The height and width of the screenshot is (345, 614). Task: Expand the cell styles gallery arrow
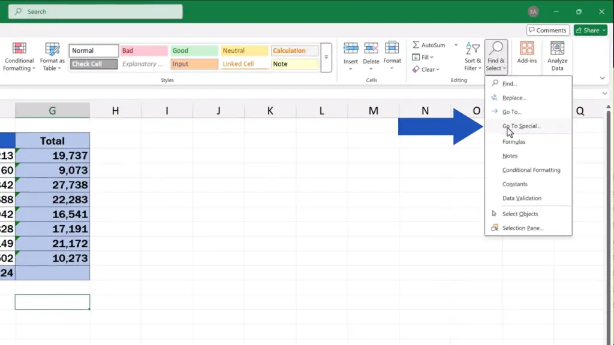click(326, 57)
